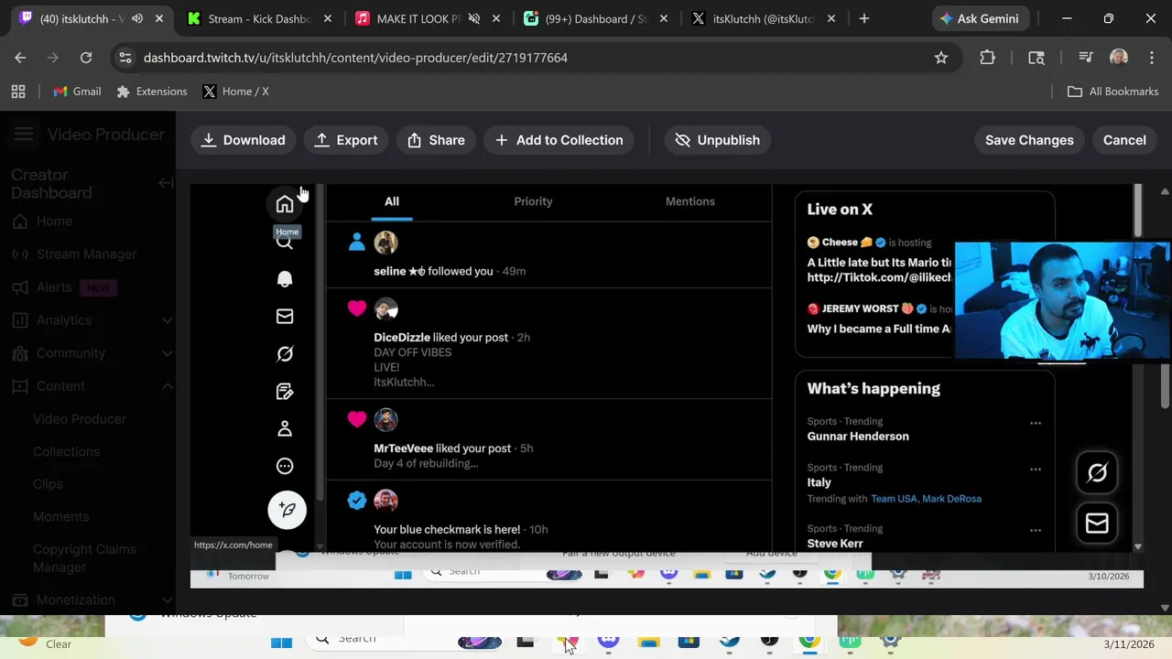Open more options for Gunnar Henderson trend
This screenshot has height=659, width=1172.
point(1036,423)
